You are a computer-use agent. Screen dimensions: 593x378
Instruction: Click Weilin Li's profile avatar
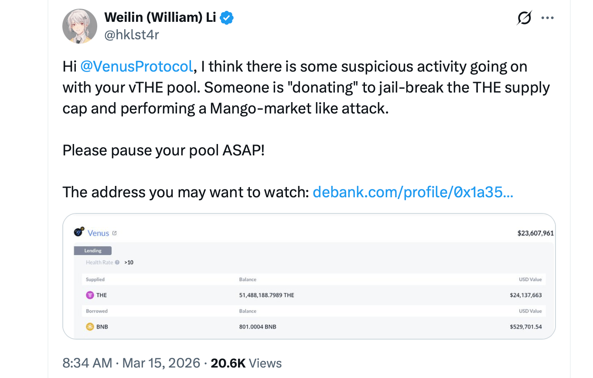(80, 26)
